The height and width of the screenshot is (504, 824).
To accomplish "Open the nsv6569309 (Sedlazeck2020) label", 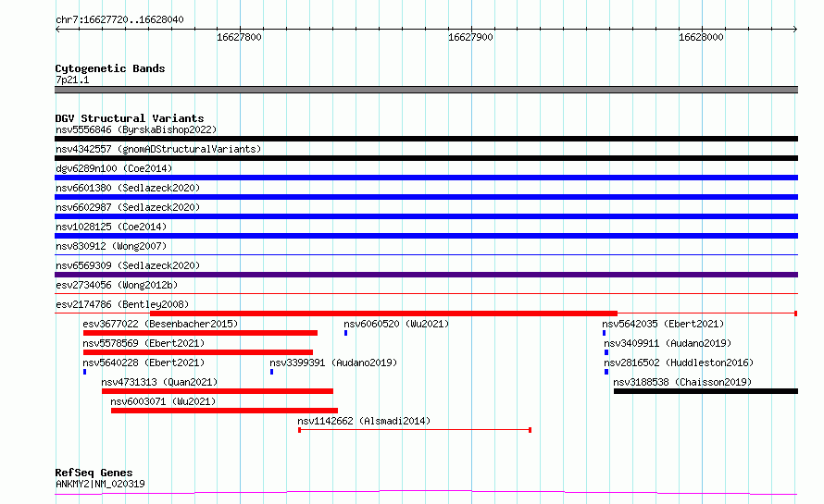I will click(128, 265).
